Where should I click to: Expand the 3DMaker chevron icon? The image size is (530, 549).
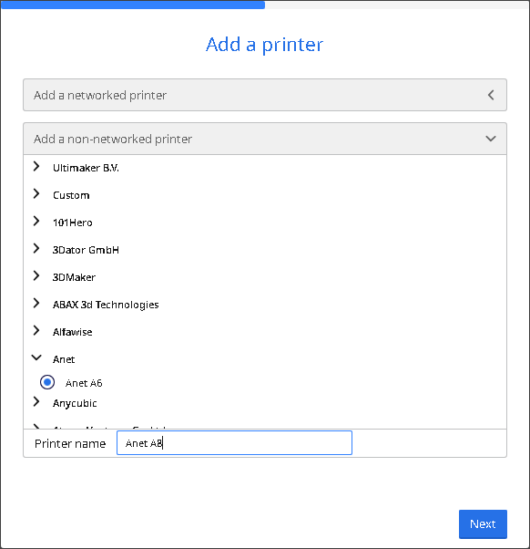point(36,276)
